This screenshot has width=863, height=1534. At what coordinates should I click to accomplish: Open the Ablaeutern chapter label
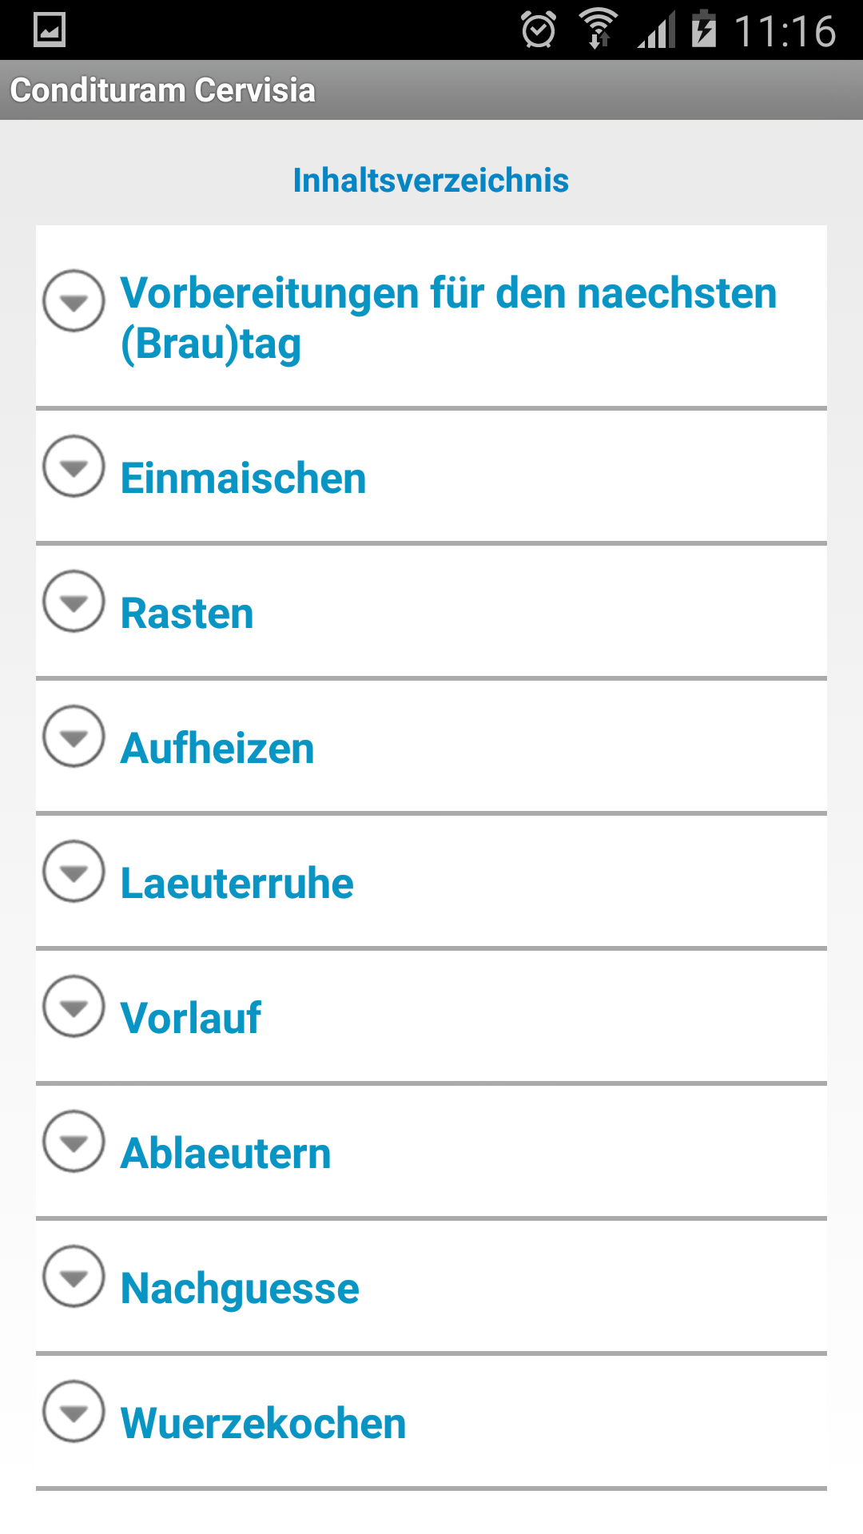[x=225, y=1154]
